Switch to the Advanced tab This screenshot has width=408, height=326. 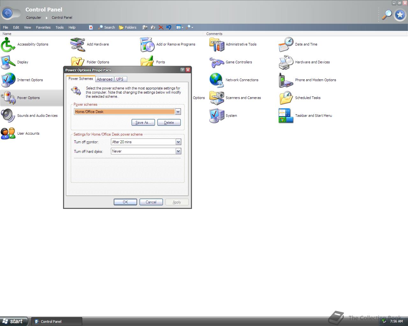105,79
